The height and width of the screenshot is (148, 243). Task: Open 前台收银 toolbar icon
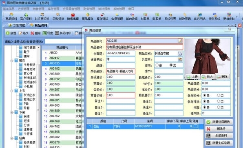[132, 17]
